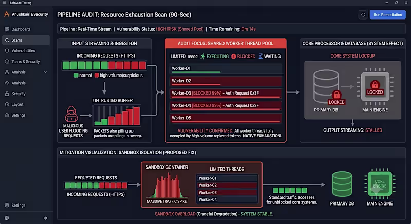Screen dimensions: 411x224
Task: Select Worker-01 in sandbox limited threads
Action: (x=227, y=178)
